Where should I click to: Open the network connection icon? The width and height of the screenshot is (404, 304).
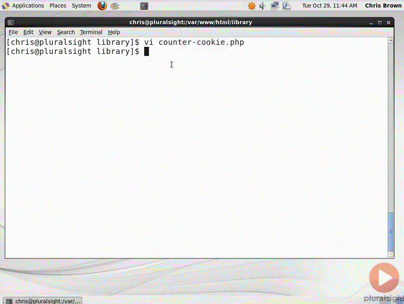coord(274,6)
